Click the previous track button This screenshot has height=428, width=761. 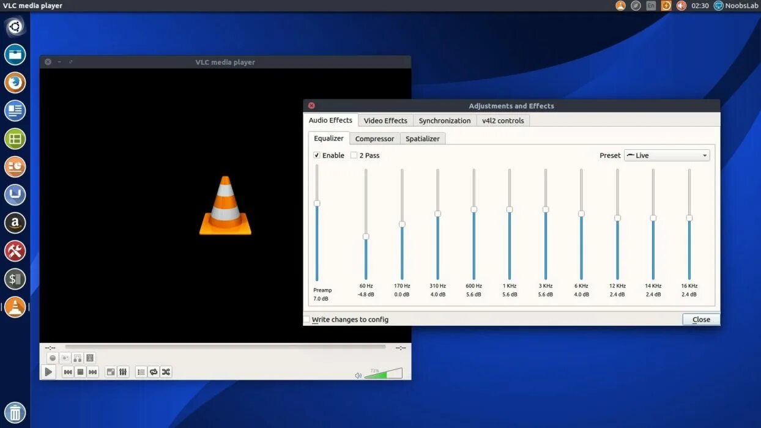coord(68,372)
